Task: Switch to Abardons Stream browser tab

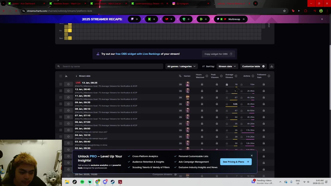Action: pyautogui.click(x=67, y=4)
